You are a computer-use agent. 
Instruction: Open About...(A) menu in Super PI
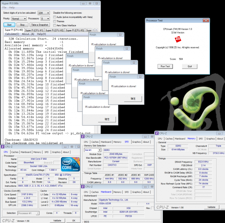click(x=28, y=34)
